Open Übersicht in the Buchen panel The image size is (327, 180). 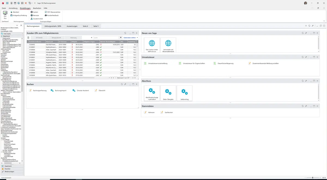(x=100, y=90)
